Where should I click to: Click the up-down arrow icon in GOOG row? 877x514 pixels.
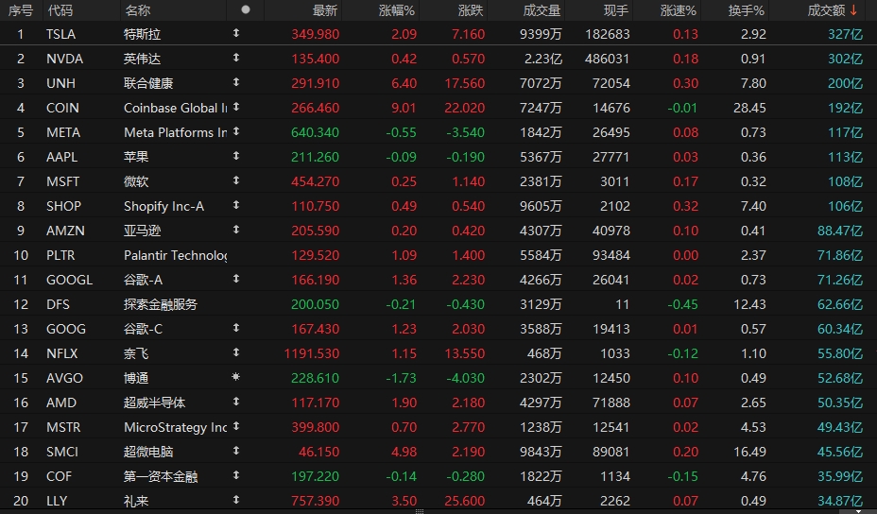coord(236,328)
